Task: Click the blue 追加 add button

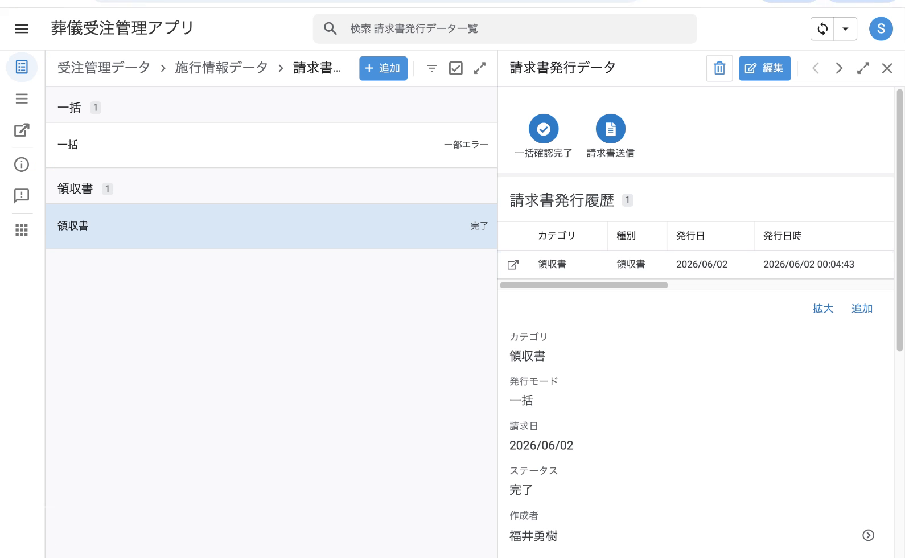Action: pos(383,68)
